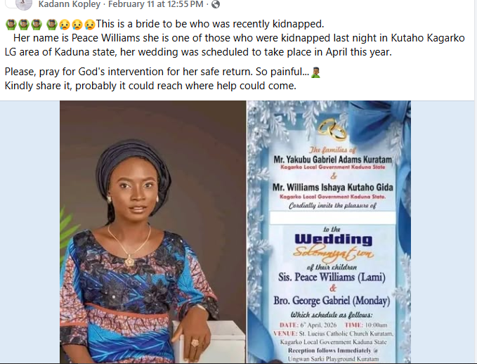The image size is (477, 364).
Task: Click the globe public audience icon
Action: click(216, 4)
